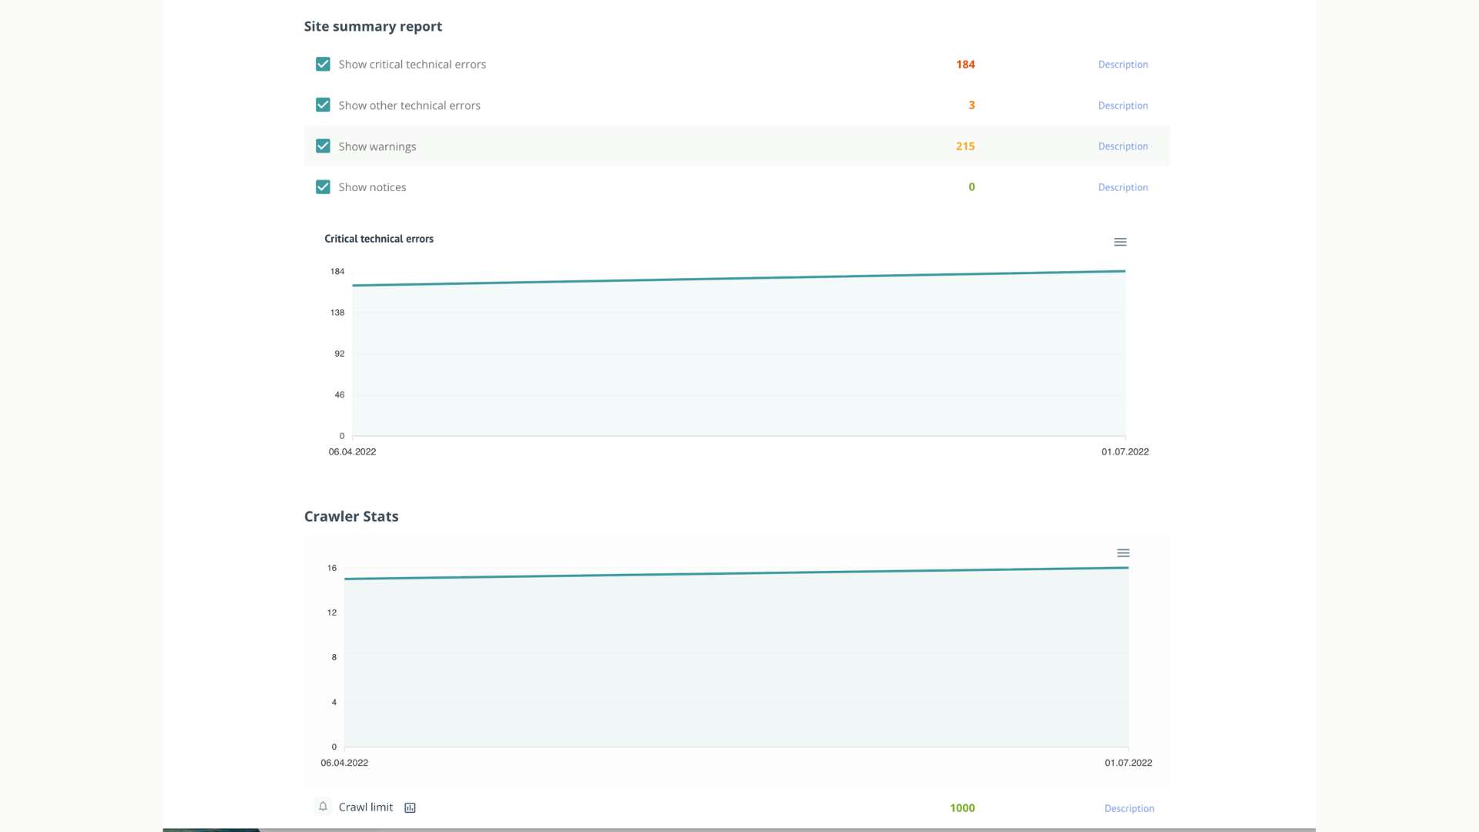Open Description link in the warnings row
The width and height of the screenshot is (1479, 832).
(x=1122, y=146)
